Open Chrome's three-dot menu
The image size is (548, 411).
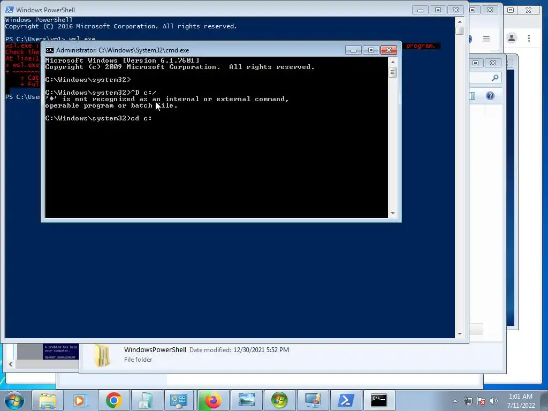529,38
